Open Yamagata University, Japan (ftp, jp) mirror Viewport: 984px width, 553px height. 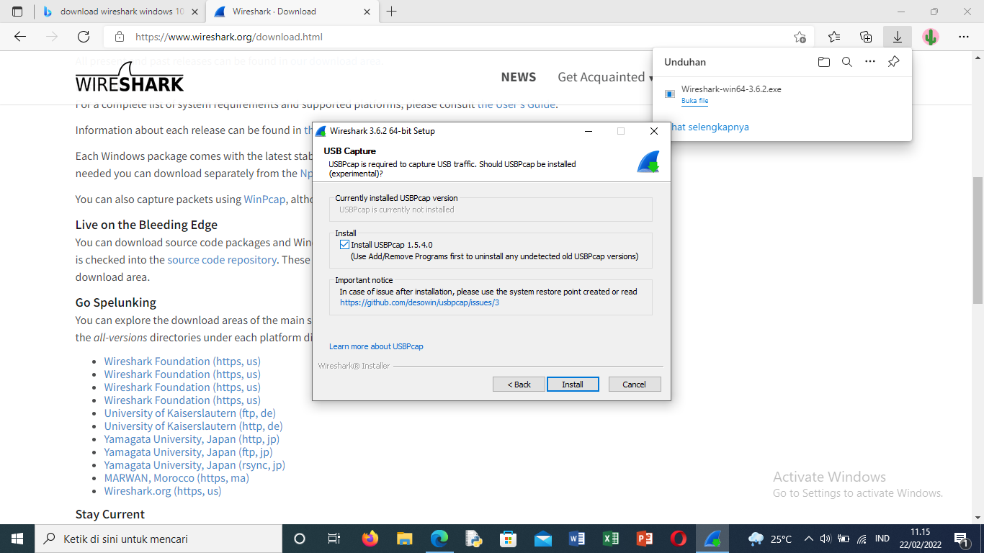coord(189,452)
